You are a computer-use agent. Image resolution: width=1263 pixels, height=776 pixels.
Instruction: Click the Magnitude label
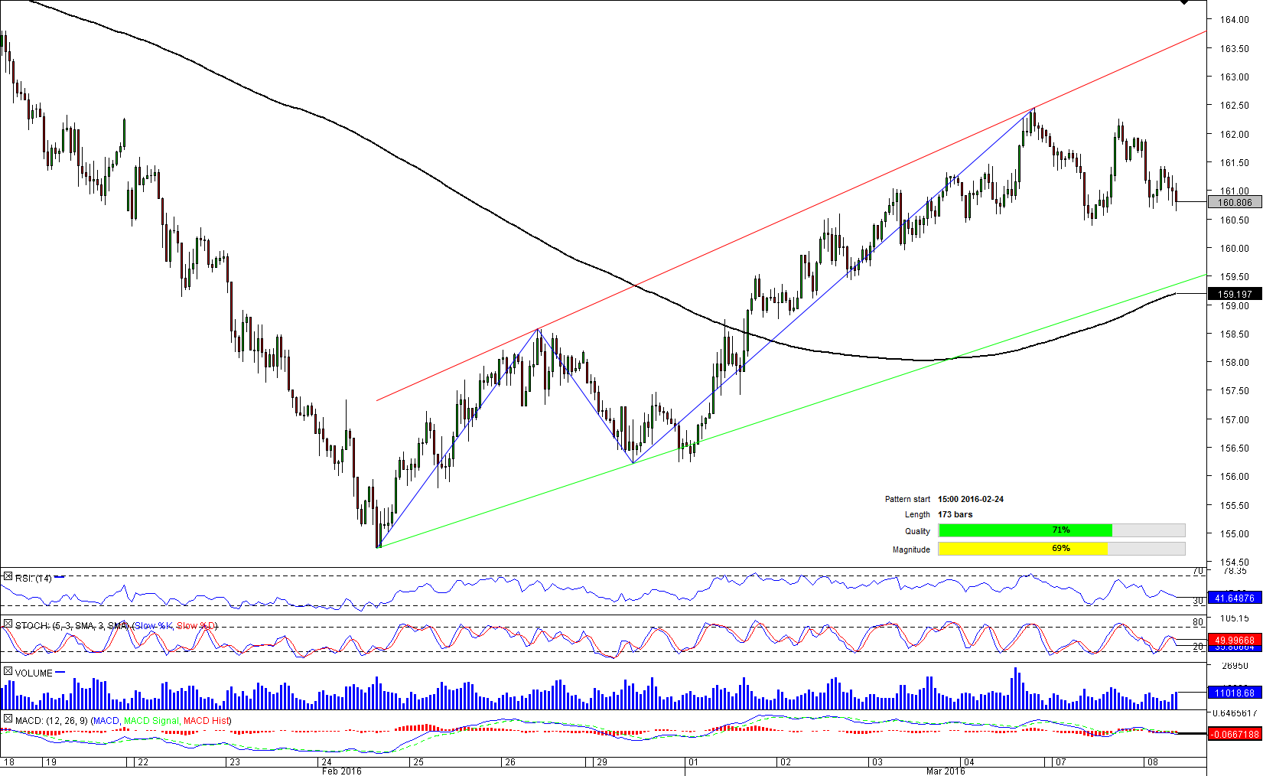(x=911, y=549)
